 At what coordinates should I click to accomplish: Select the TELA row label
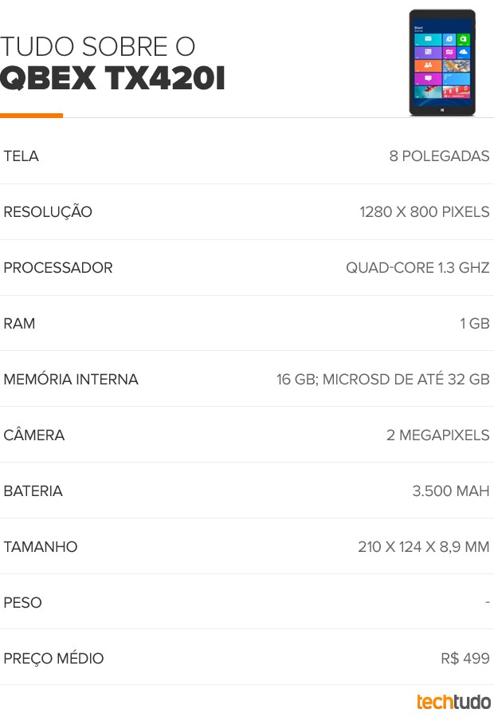21,156
